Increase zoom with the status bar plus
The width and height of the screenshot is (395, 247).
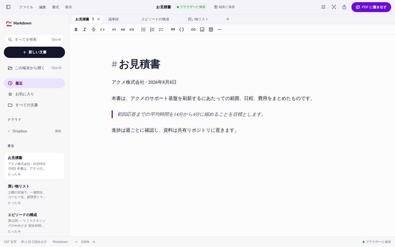[x=94, y=242]
